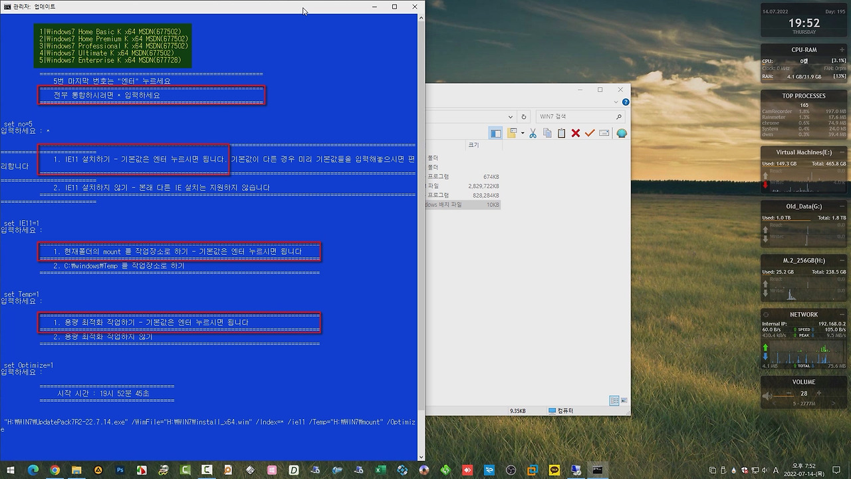Image resolution: width=851 pixels, height=479 pixels.
Task: Collapse the M.2_256GB(H:) widget
Action: click(843, 261)
